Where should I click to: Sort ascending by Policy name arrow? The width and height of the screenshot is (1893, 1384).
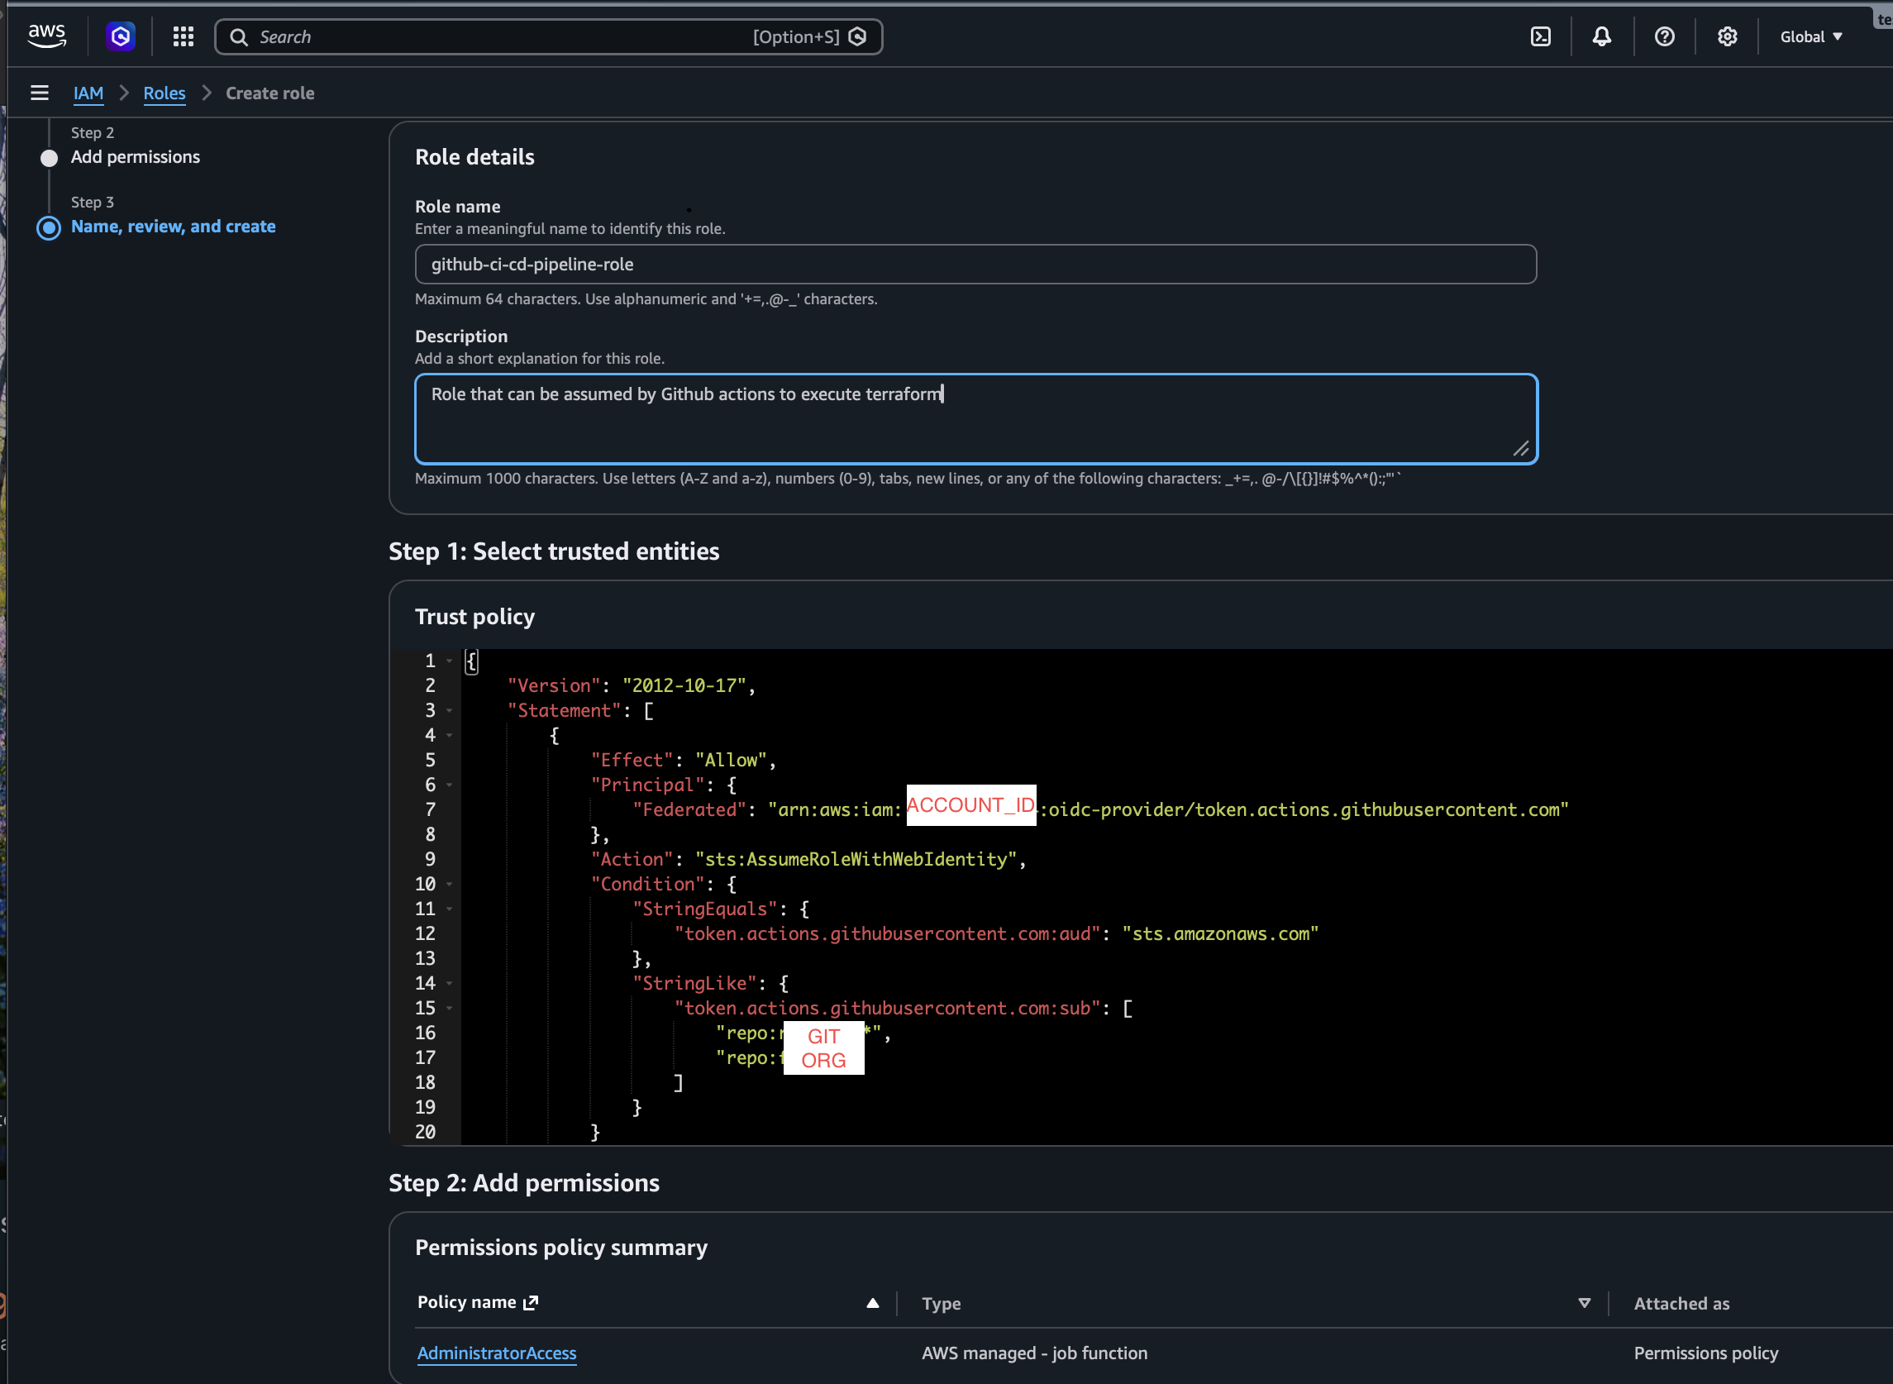point(873,1303)
